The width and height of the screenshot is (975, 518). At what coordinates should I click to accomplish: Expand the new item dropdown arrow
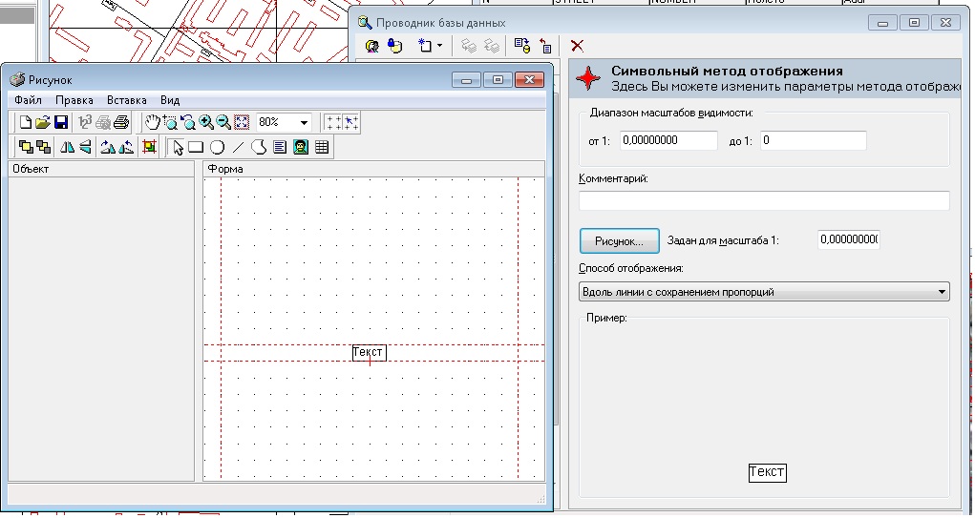439,46
